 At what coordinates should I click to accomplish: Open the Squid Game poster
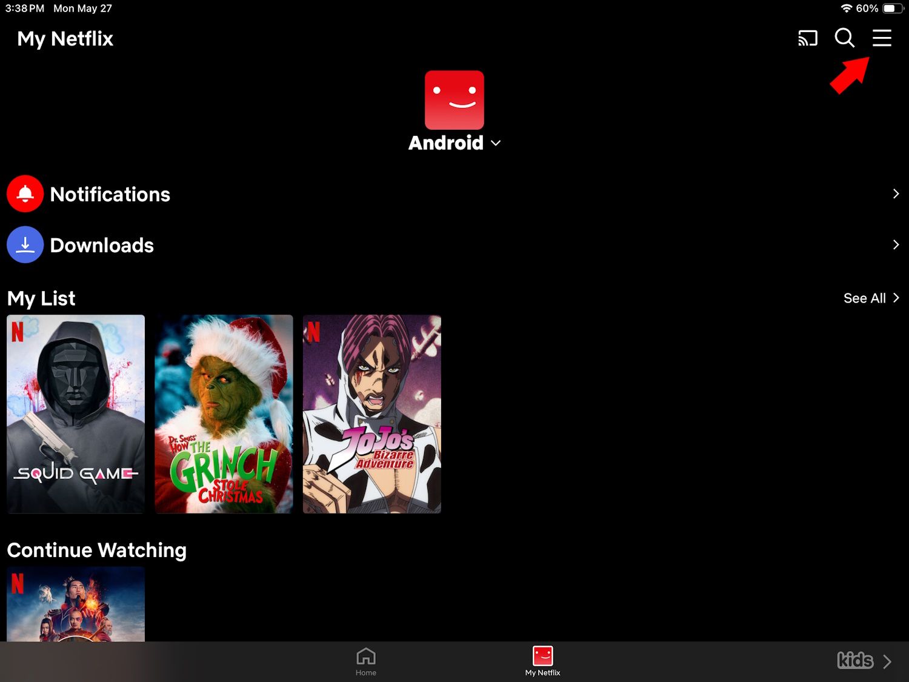(x=76, y=414)
